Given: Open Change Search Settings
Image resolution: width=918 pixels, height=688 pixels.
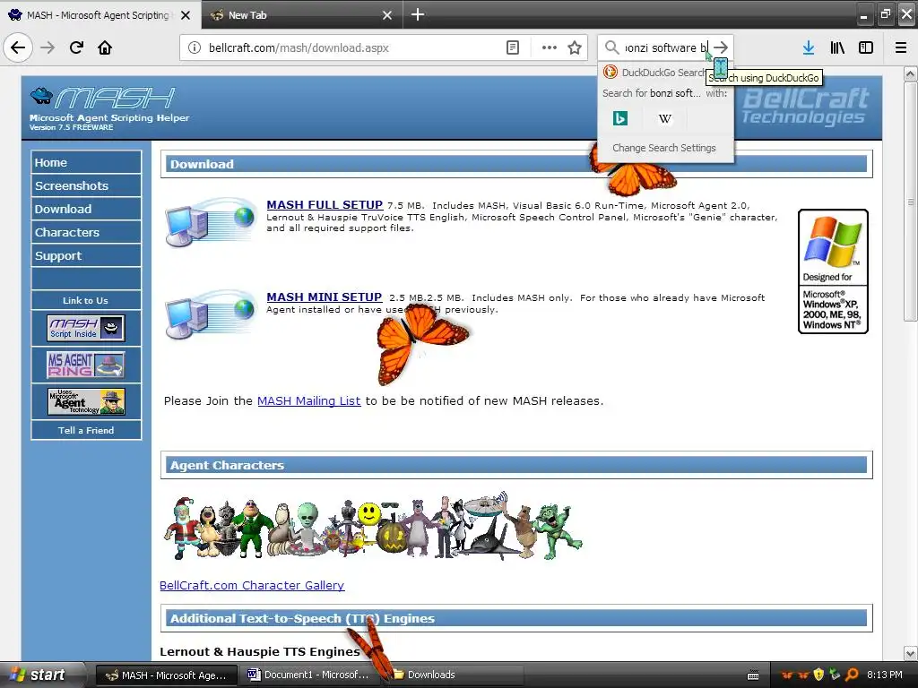Looking at the screenshot, I should click(664, 148).
